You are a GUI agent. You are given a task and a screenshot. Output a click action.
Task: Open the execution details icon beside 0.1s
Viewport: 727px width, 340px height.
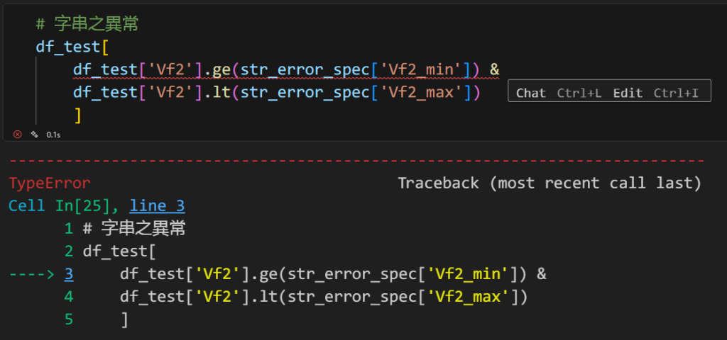34,134
